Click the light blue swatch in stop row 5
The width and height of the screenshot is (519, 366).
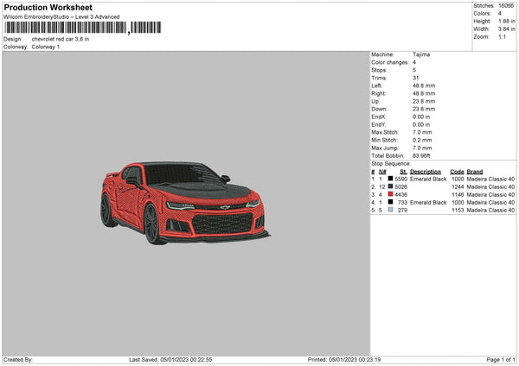pos(391,210)
